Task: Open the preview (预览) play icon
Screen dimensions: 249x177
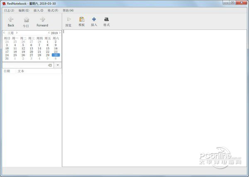Action: (x=69, y=19)
